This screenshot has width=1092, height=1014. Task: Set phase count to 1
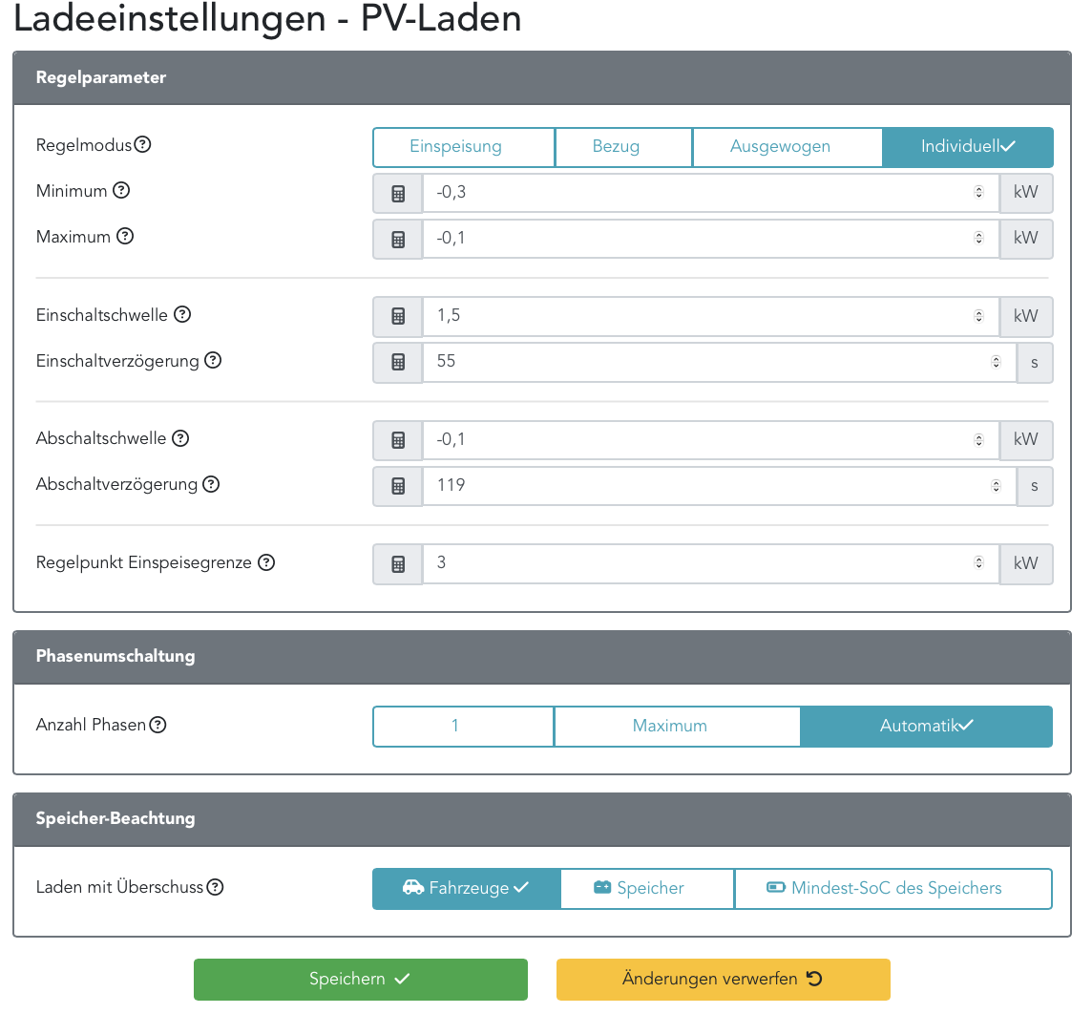click(464, 727)
